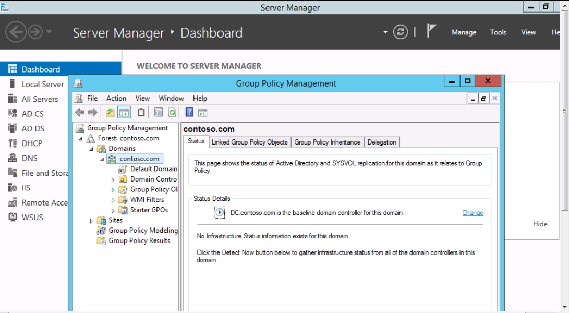Click the blue Help question mark icon
The width and height of the screenshot is (569, 313).
pyautogui.click(x=189, y=112)
